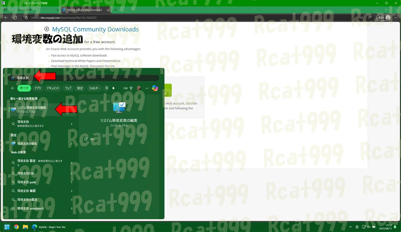Click the ゲスト profile button in Edge
This screenshot has width=401, height=232.
[x=384, y=18]
